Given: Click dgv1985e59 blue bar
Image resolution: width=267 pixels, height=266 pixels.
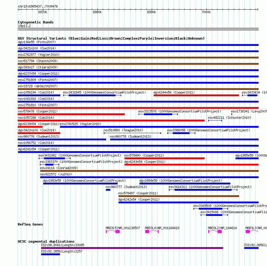Looking at the screenshot, I should pos(247,158).
